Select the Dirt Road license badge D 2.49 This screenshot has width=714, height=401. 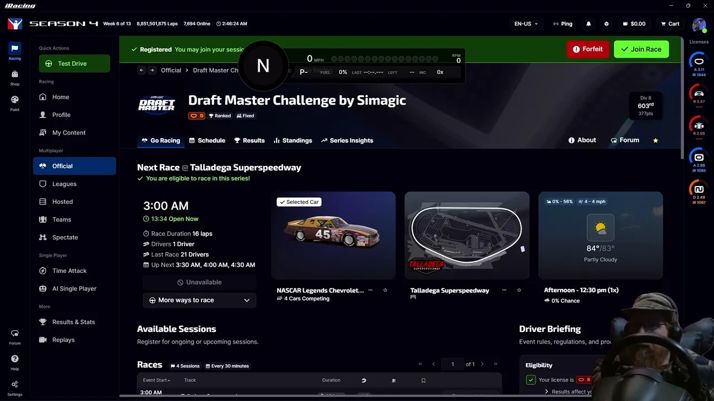[x=699, y=190]
